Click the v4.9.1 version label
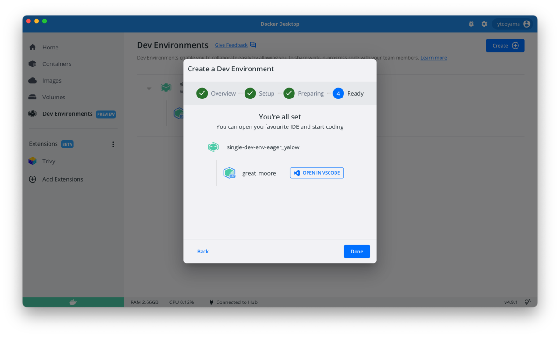Viewport: 560px width, 337px height. click(511, 302)
